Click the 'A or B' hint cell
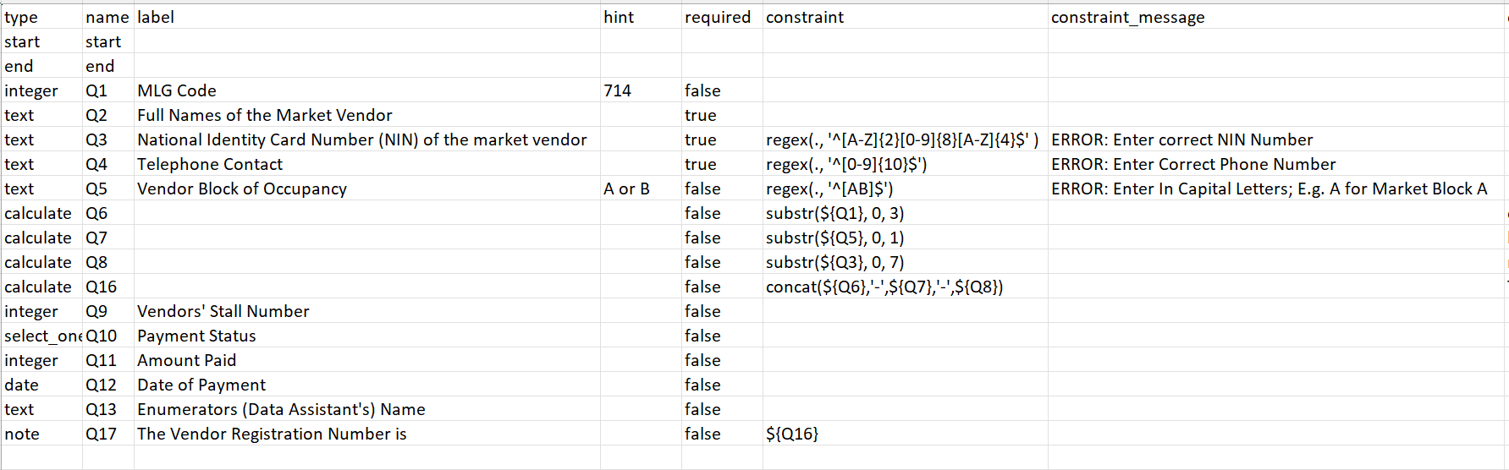The width and height of the screenshot is (1509, 470). pos(641,189)
